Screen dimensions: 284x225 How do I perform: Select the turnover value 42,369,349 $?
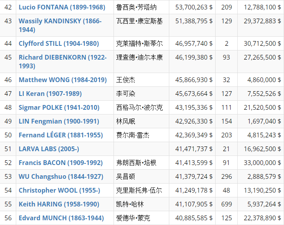194,135
